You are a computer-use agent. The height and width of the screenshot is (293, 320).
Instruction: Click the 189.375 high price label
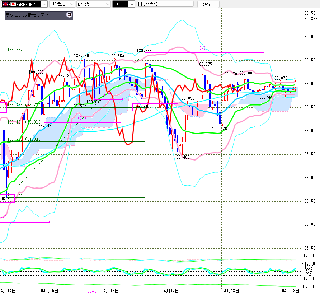click(204, 64)
